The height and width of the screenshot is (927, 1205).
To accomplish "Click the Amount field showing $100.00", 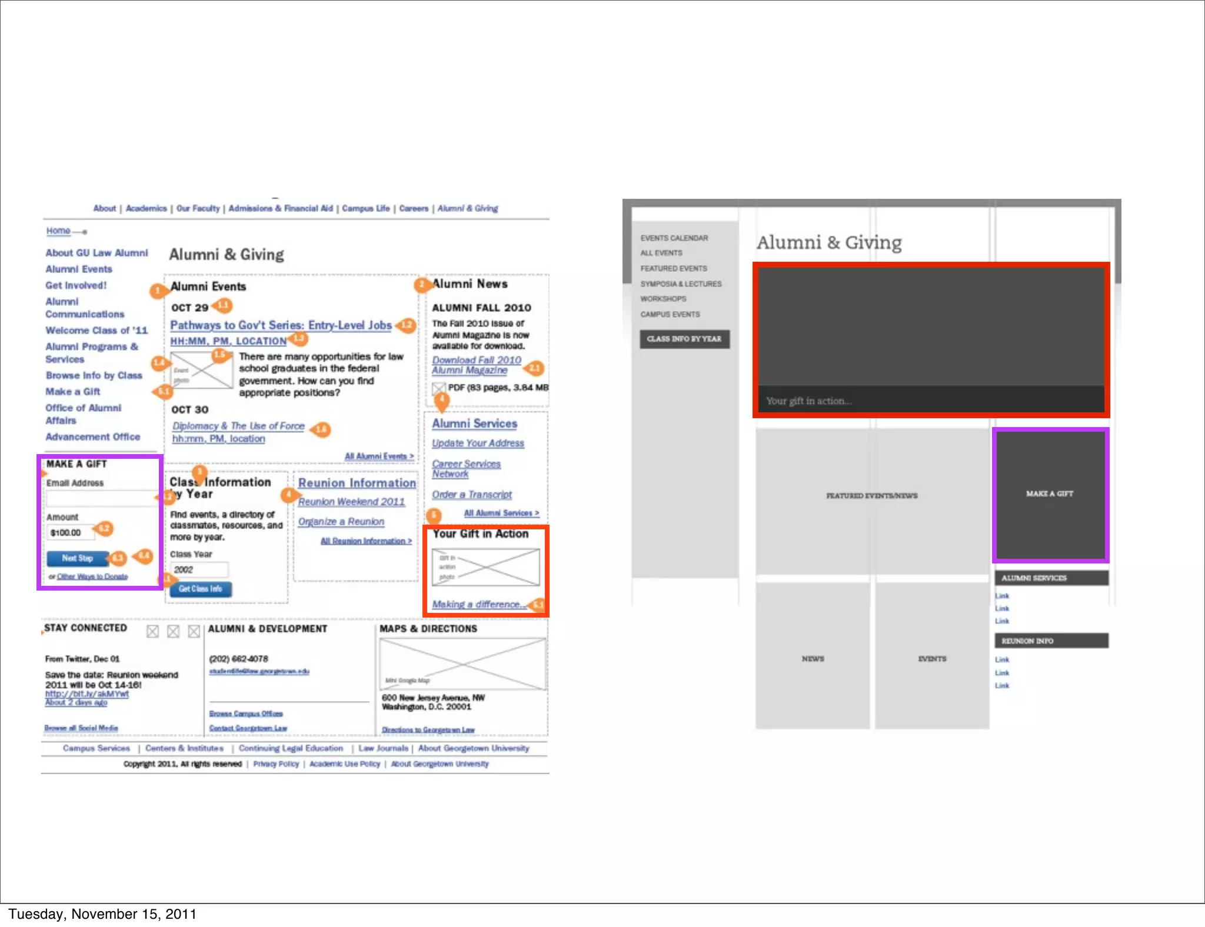I will pyautogui.click(x=70, y=533).
